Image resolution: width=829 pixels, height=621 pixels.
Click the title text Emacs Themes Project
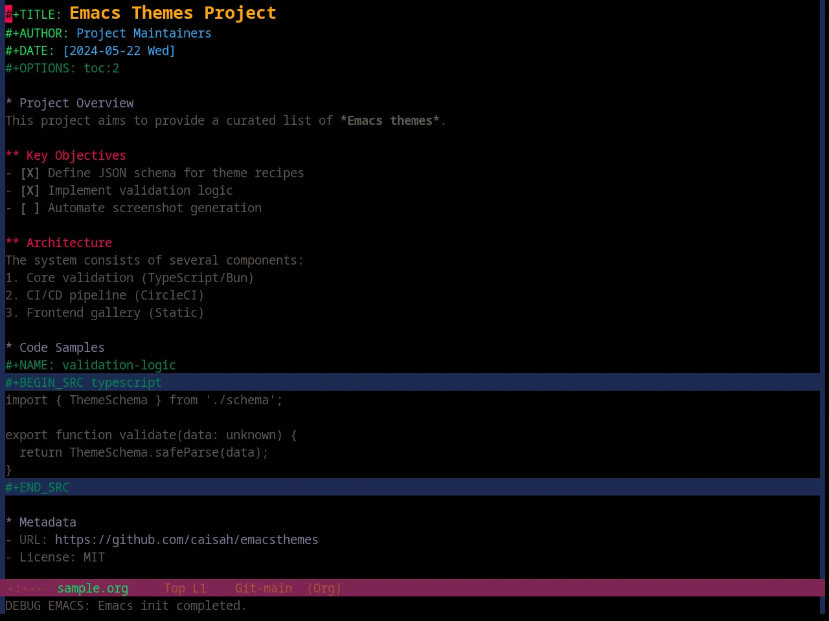[x=173, y=13]
